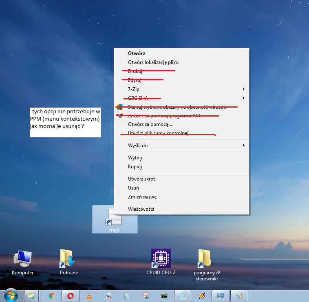Open the Calculator taskbar icon
309x302 pixels.
127,296
